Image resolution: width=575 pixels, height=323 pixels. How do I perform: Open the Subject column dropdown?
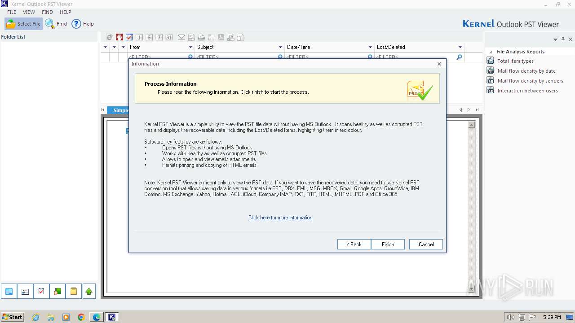[280, 47]
